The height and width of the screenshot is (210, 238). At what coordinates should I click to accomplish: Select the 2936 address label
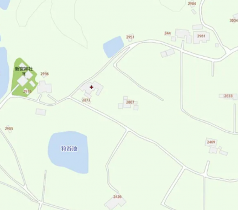click(44, 74)
